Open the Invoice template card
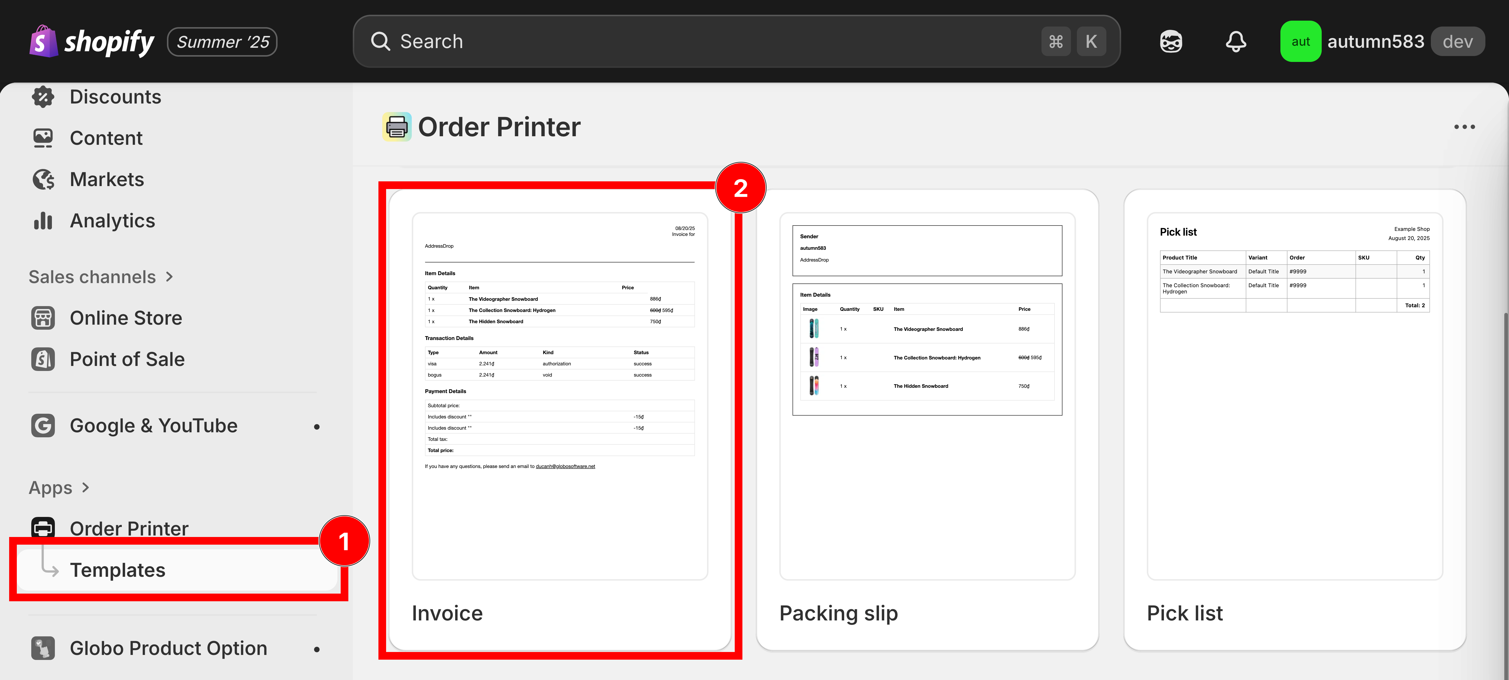Screen dimensions: 1509x680 (560, 419)
